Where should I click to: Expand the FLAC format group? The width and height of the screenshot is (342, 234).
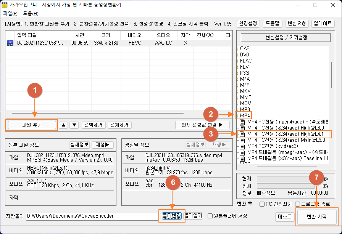tap(237, 61)
